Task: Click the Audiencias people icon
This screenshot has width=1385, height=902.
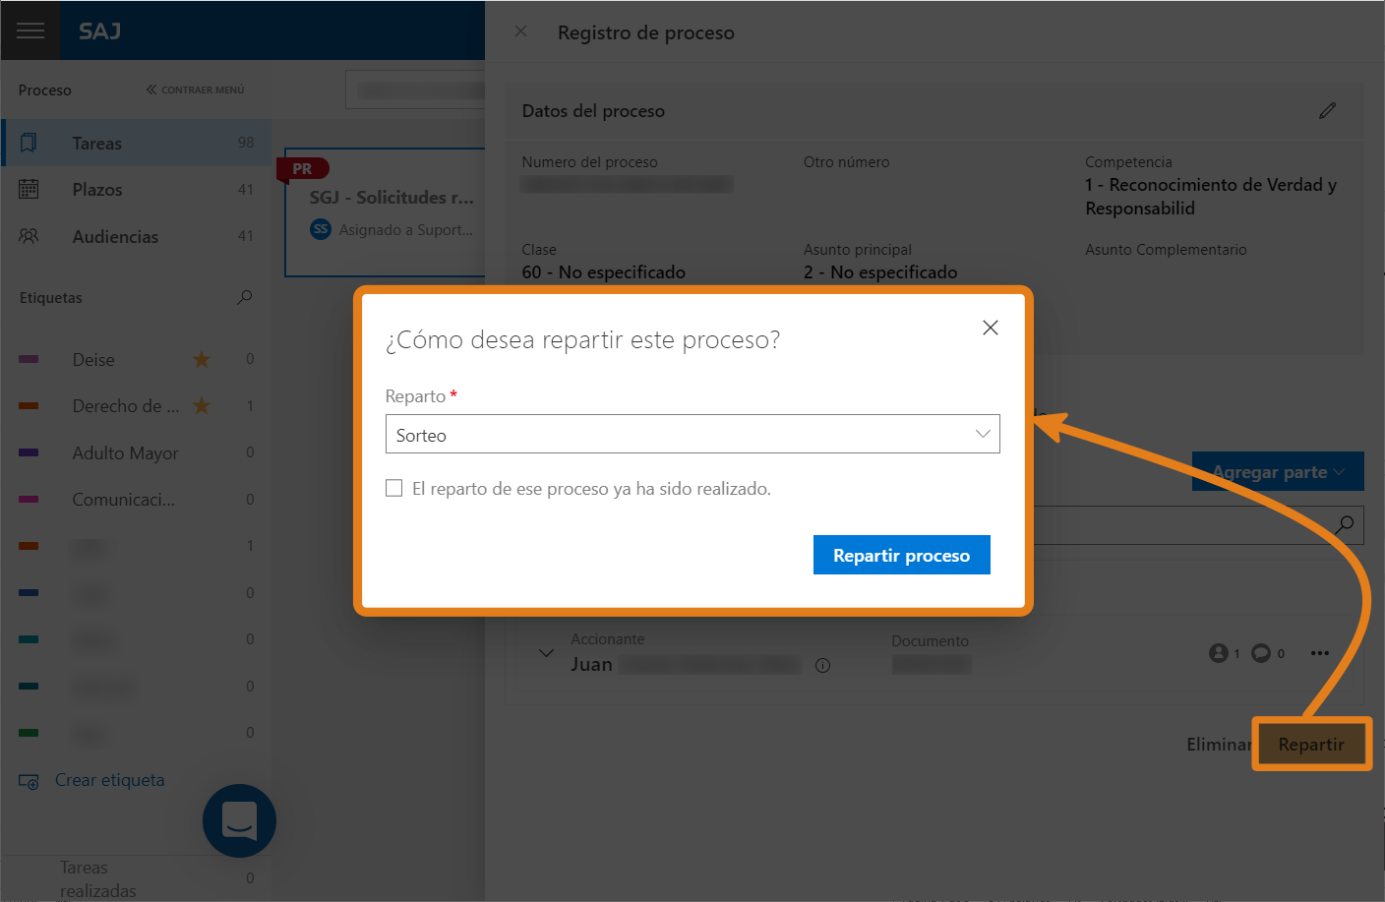Action: click(29, 236)
